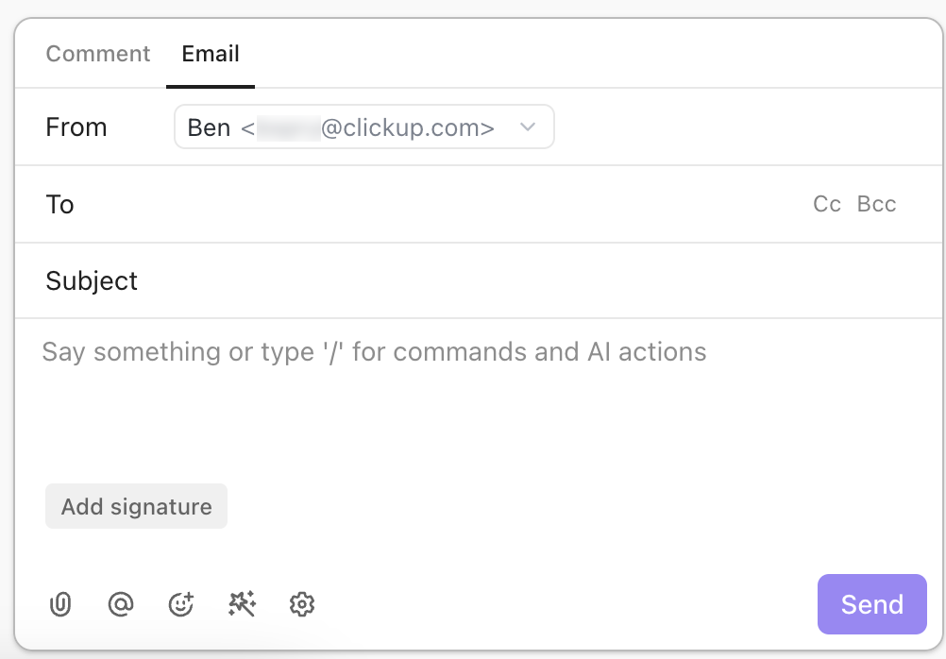Show the Bcc field

[x=876, y=204]
